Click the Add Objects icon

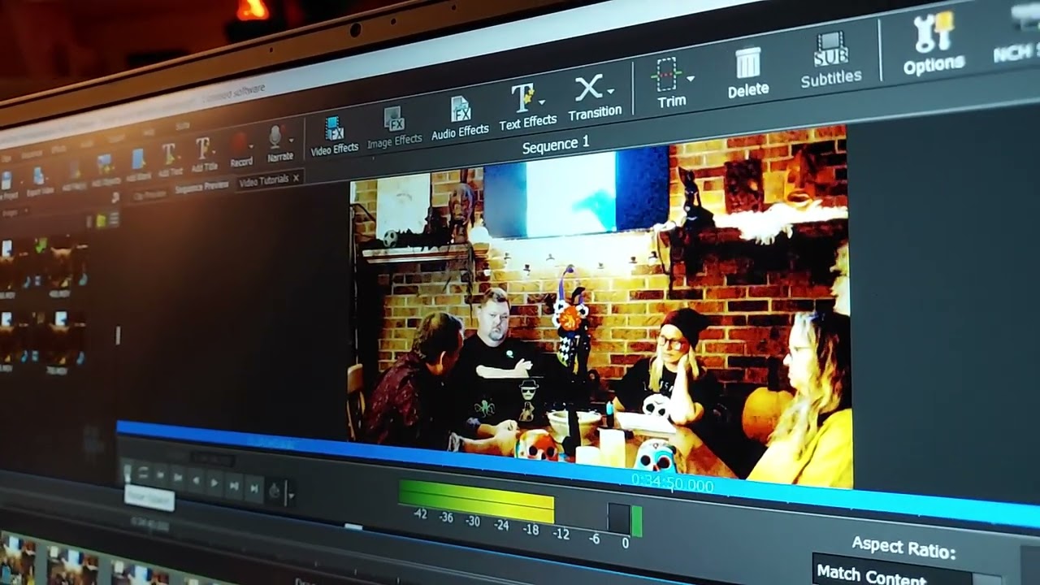(105, 163)
